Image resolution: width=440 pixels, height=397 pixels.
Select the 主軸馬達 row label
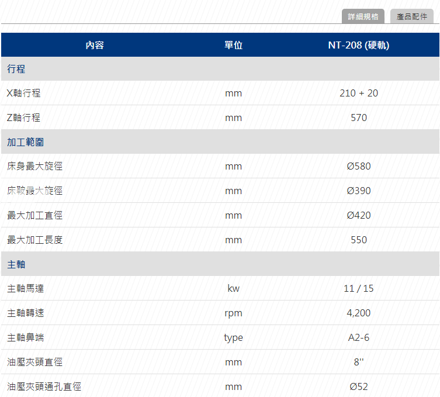click(25, 288)
